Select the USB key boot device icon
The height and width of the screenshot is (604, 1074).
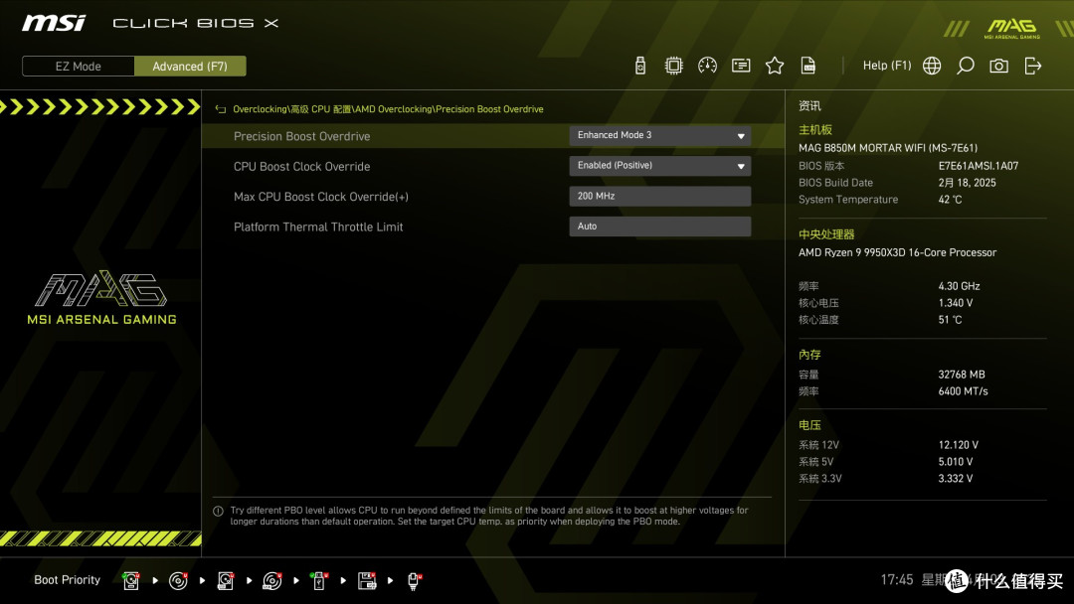click(318, 581)
